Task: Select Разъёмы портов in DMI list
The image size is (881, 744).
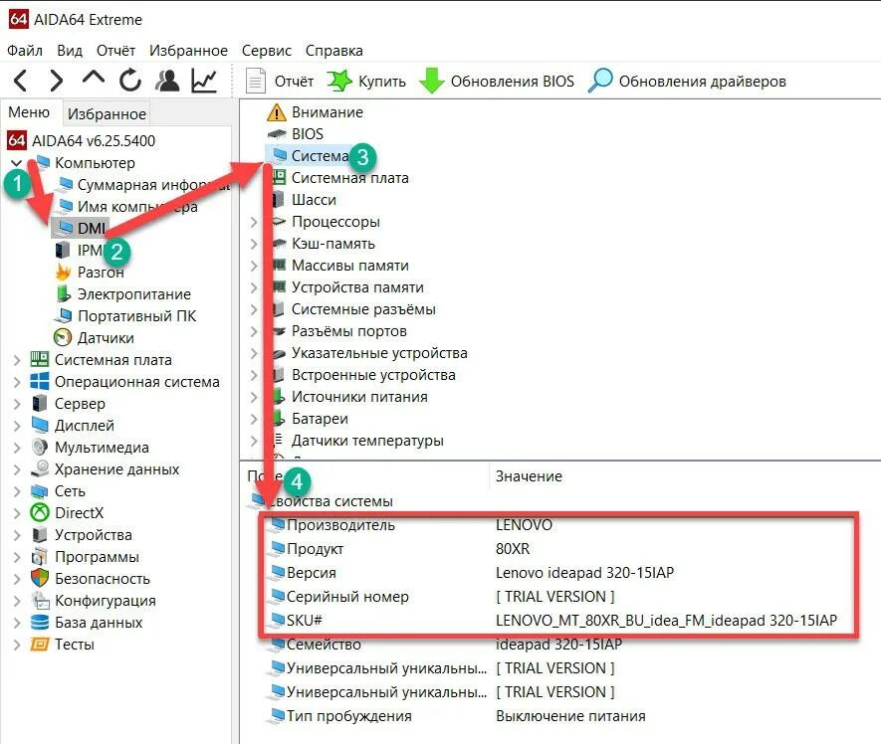Action: pos(349,331)
